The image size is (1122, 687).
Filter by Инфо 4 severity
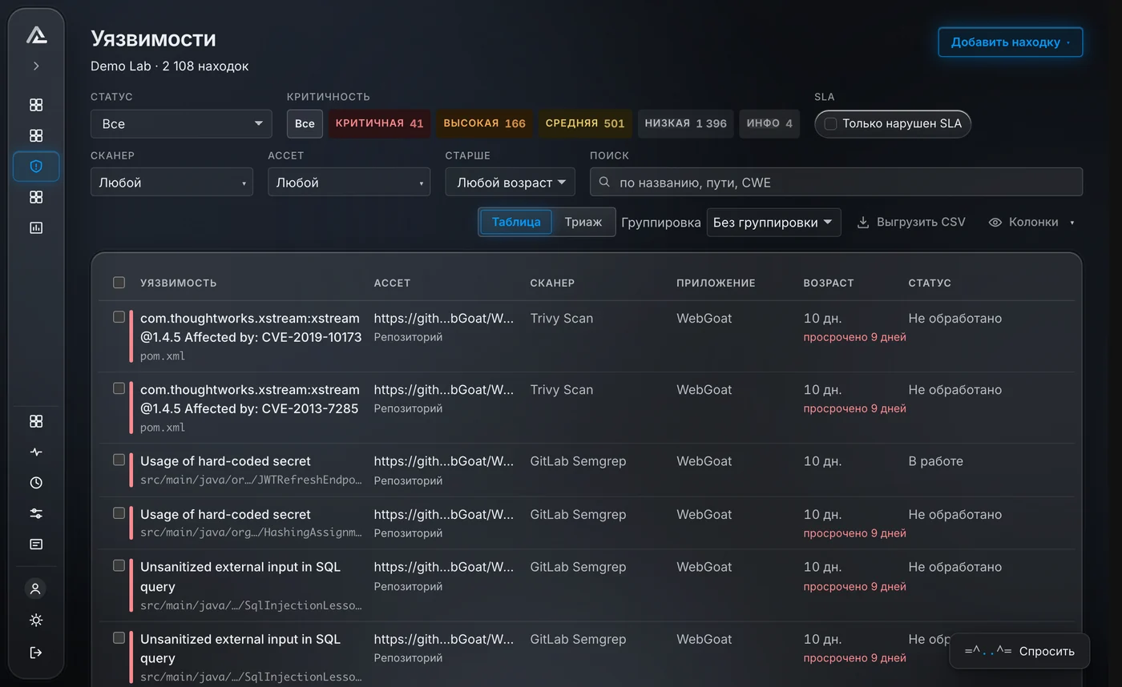[x=769, y=124]
